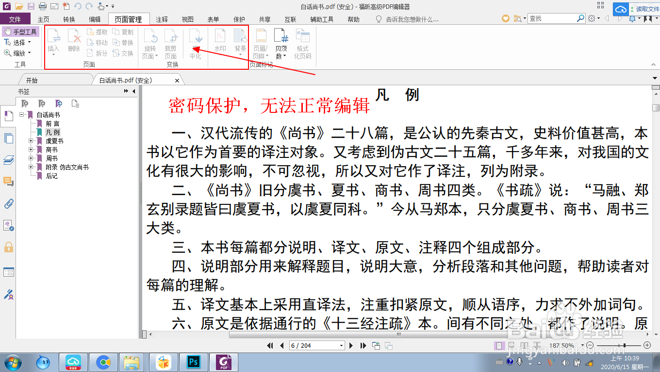This screenshot has width=660, height=372.
Task: Click the security lock icon in the sidebar
Action: (x=8, y=248)
